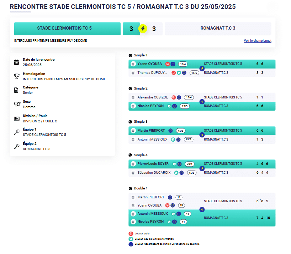The width and height of the screenshot is (291, 254).
Task: Click the yellow lightning icon between the scores
Action: click(143, 29)
